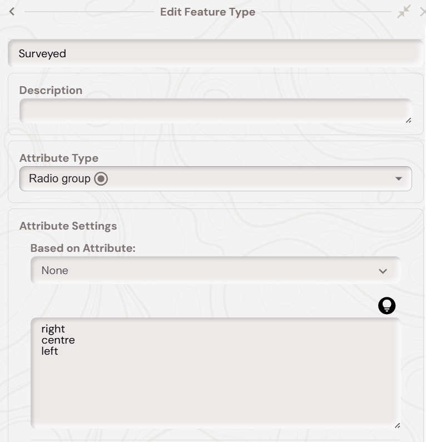Click the feature name field containing "Surveyed"
Viewport: 426px width, 442px height.
(x=215, y=54)
